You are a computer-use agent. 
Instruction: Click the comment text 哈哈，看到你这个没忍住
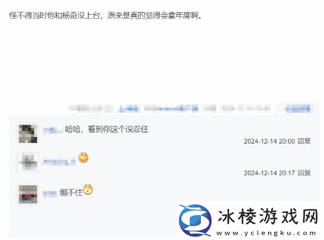pyautogui.click(x=107, y=129)
